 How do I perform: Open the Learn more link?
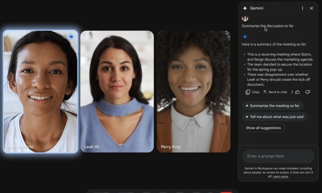point(281,176)
